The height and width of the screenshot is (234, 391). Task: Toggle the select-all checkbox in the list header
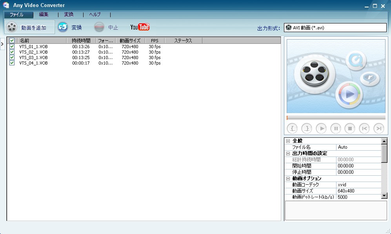pyautogui.click(x=12, y=40)
